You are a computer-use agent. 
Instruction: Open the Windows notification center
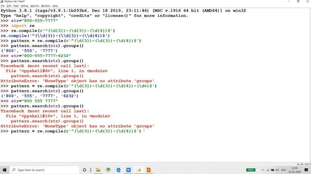point(306,170)
